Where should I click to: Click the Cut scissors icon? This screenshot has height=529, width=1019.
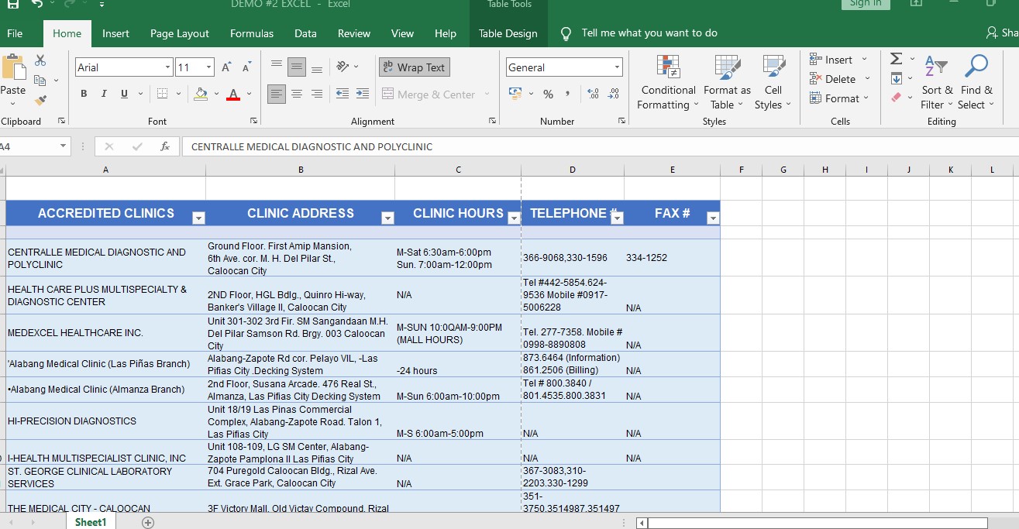(x=40, y=60)
